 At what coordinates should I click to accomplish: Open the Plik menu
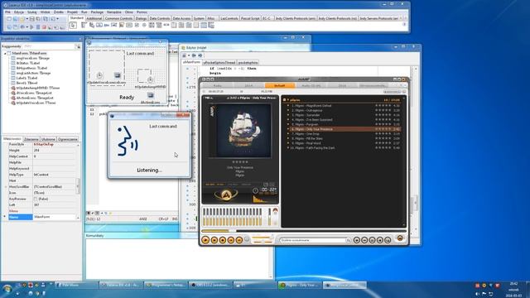[x=7, y=12]
